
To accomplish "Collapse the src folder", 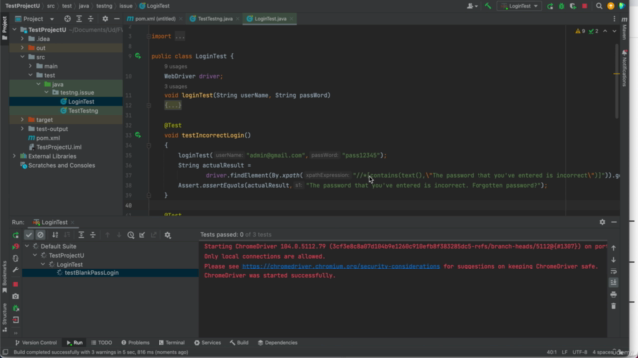I will [x=22, y=57].
